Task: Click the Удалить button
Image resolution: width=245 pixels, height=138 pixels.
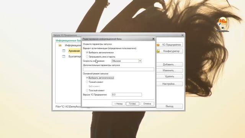Action: tap(170, 76)
